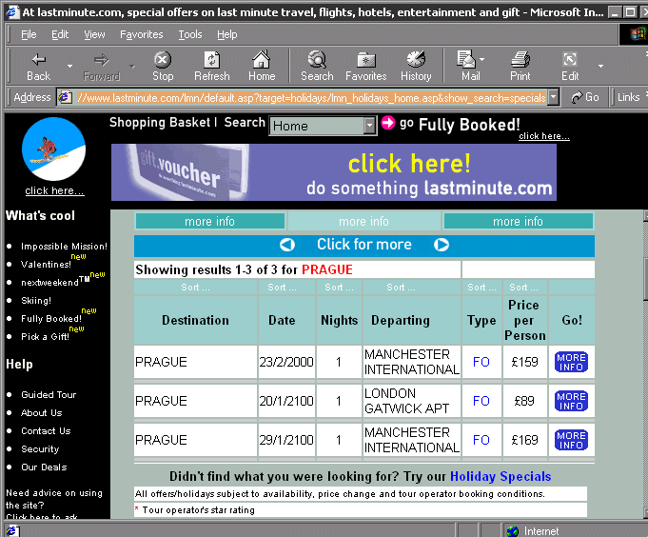Screen dimensions: 648x537
Task: Click the Print toolbar icon
Action: click(x=520, y=60)
